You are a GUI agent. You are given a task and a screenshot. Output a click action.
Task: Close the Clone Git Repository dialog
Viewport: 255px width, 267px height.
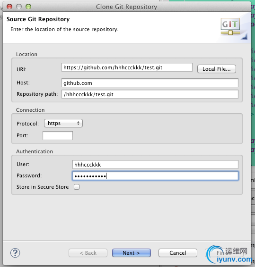coord(9,7)
